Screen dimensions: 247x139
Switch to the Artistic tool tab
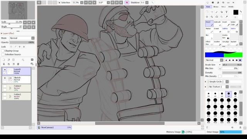pos(231,7)
